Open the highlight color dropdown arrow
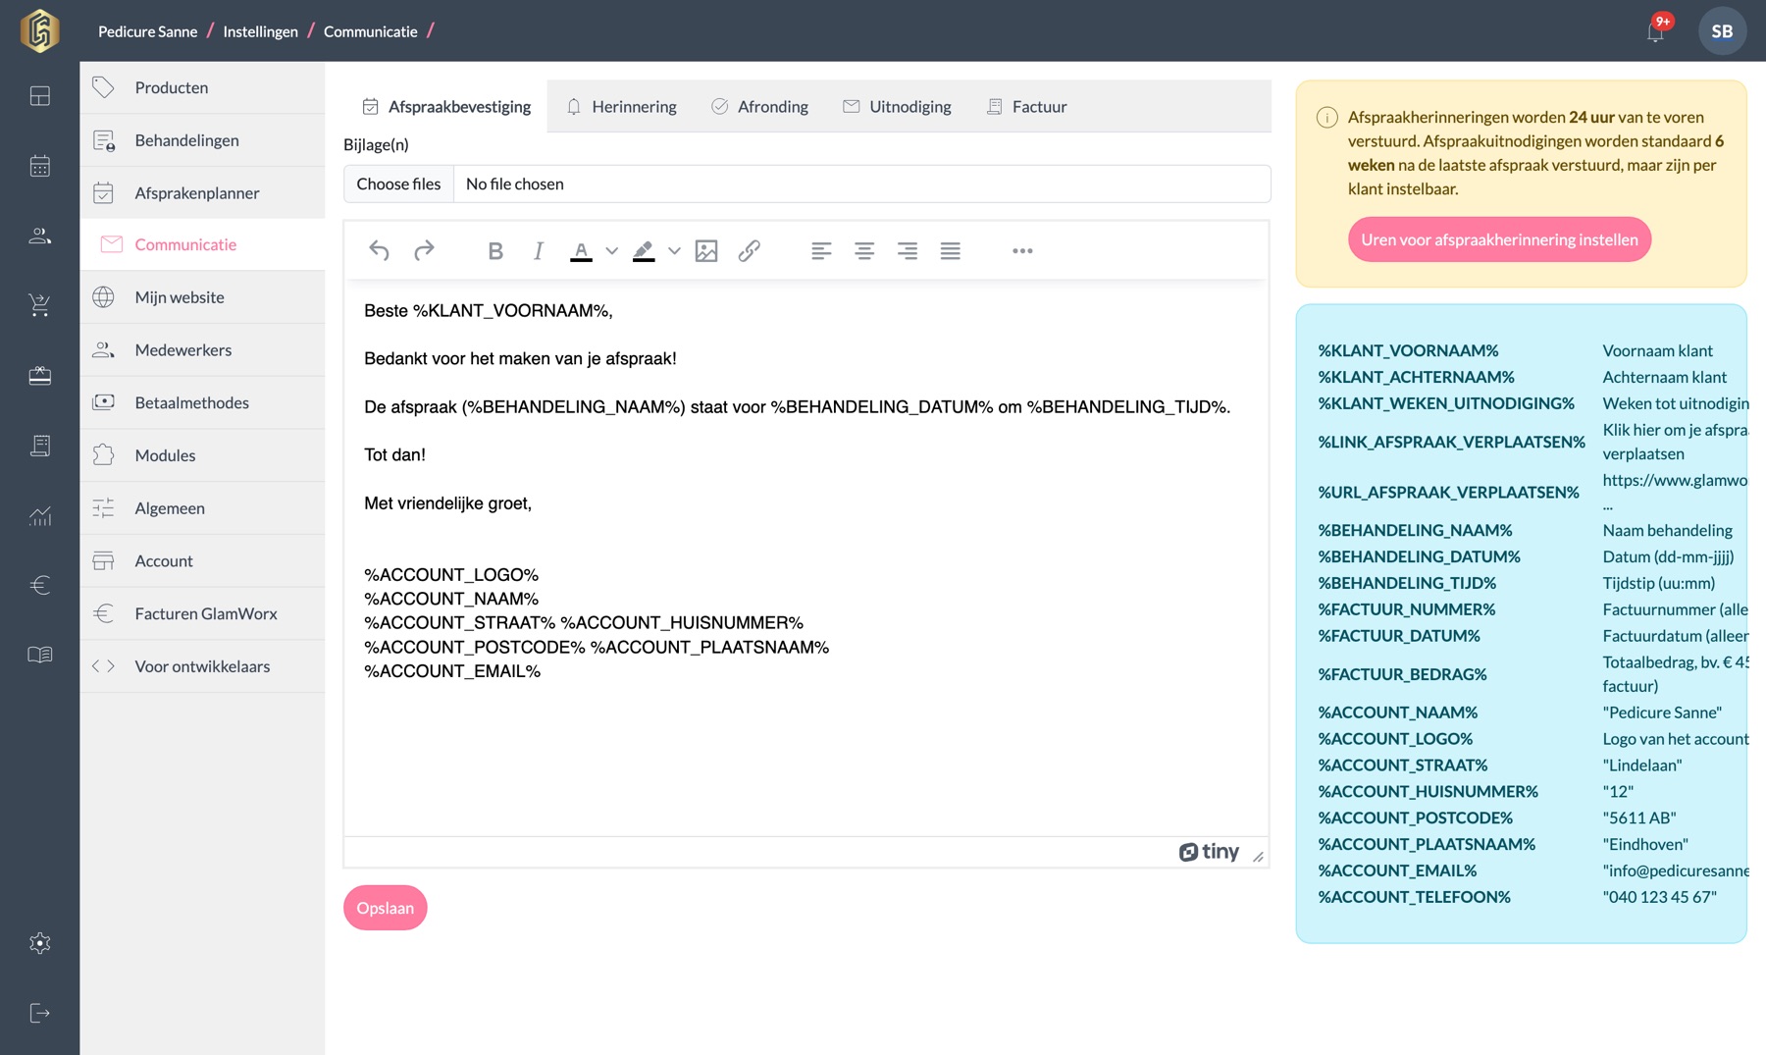 tap(674, 251)
